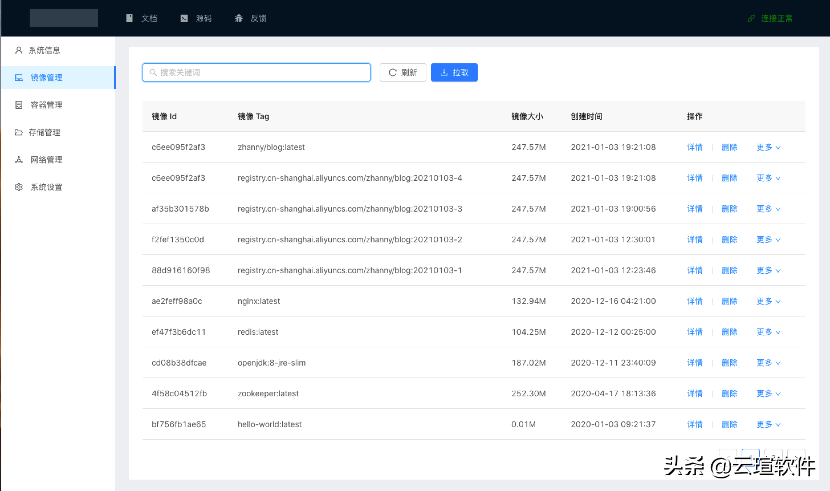Click the 刷新 button
Image resolution: width=830 pixels, height=491 pixels.
click(403, 72)
